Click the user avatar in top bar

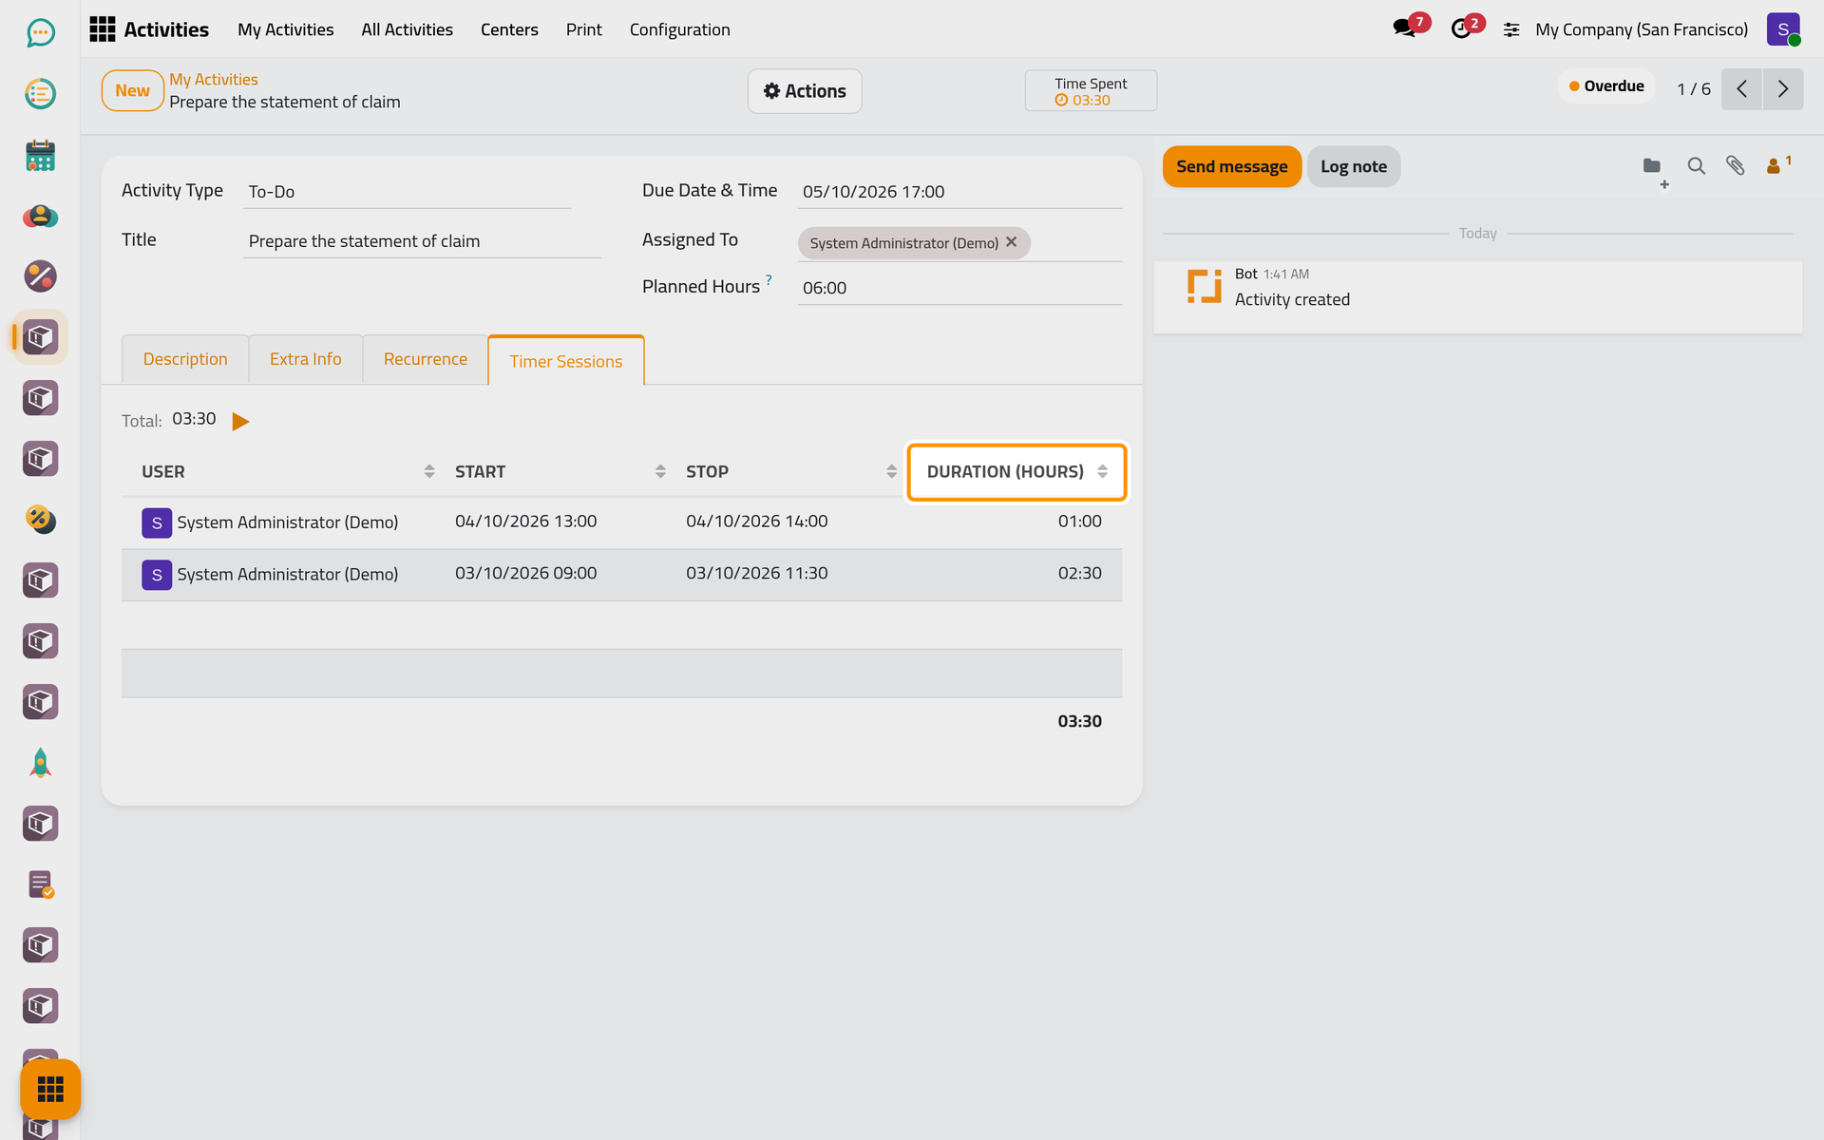click(1783, 29)
